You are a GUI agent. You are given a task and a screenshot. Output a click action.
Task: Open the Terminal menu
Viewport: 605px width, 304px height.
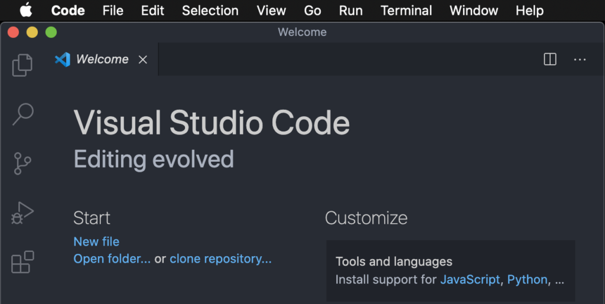[406, 11]
